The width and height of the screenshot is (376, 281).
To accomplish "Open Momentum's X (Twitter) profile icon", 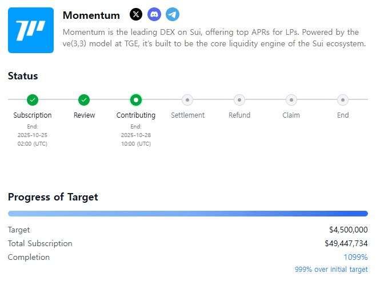I will [136, 15].
